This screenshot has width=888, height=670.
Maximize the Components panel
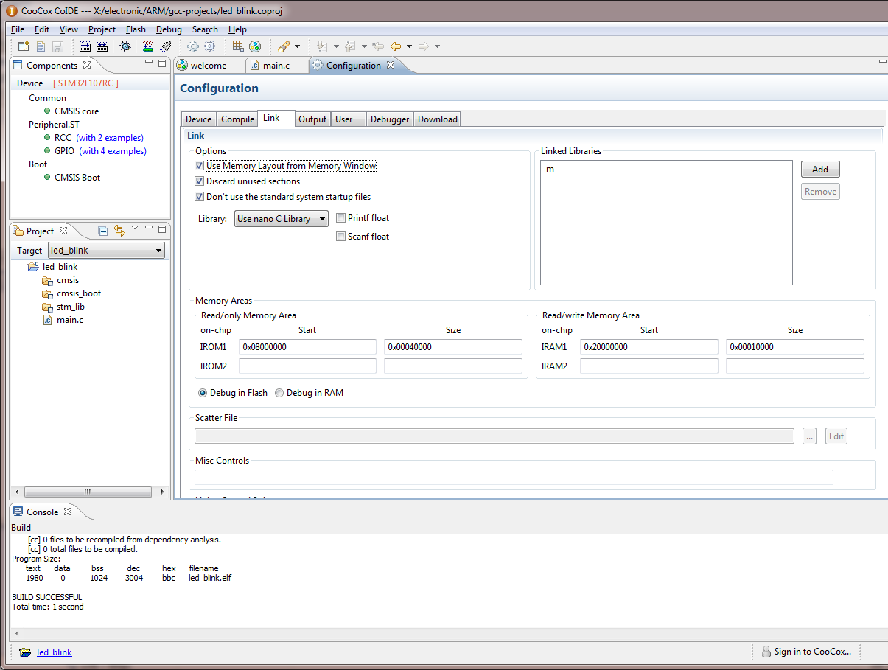pyautogui.click(x=162, y=64)
